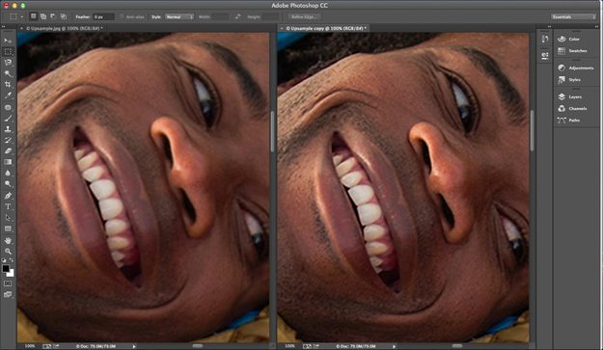The image size is (603, 350).
Task: Click the Feather value input field
Action: click(103, 17)
